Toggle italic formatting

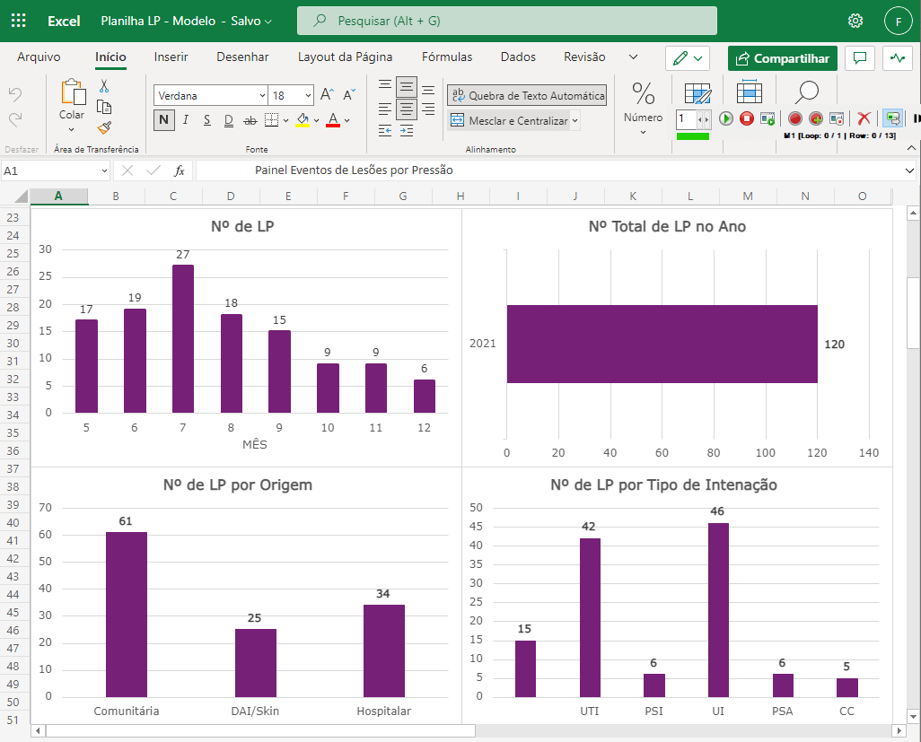(x=186, y=120)
